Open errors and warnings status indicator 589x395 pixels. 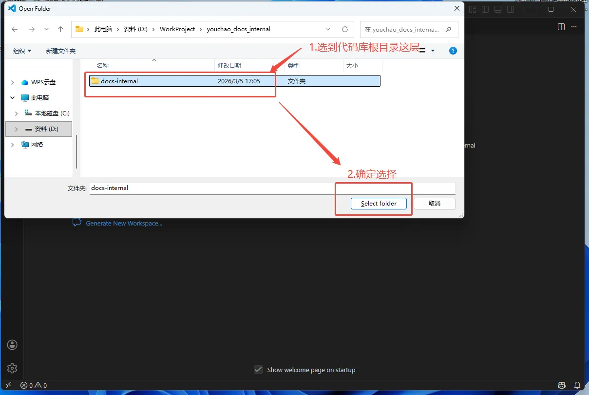[34, 385]
